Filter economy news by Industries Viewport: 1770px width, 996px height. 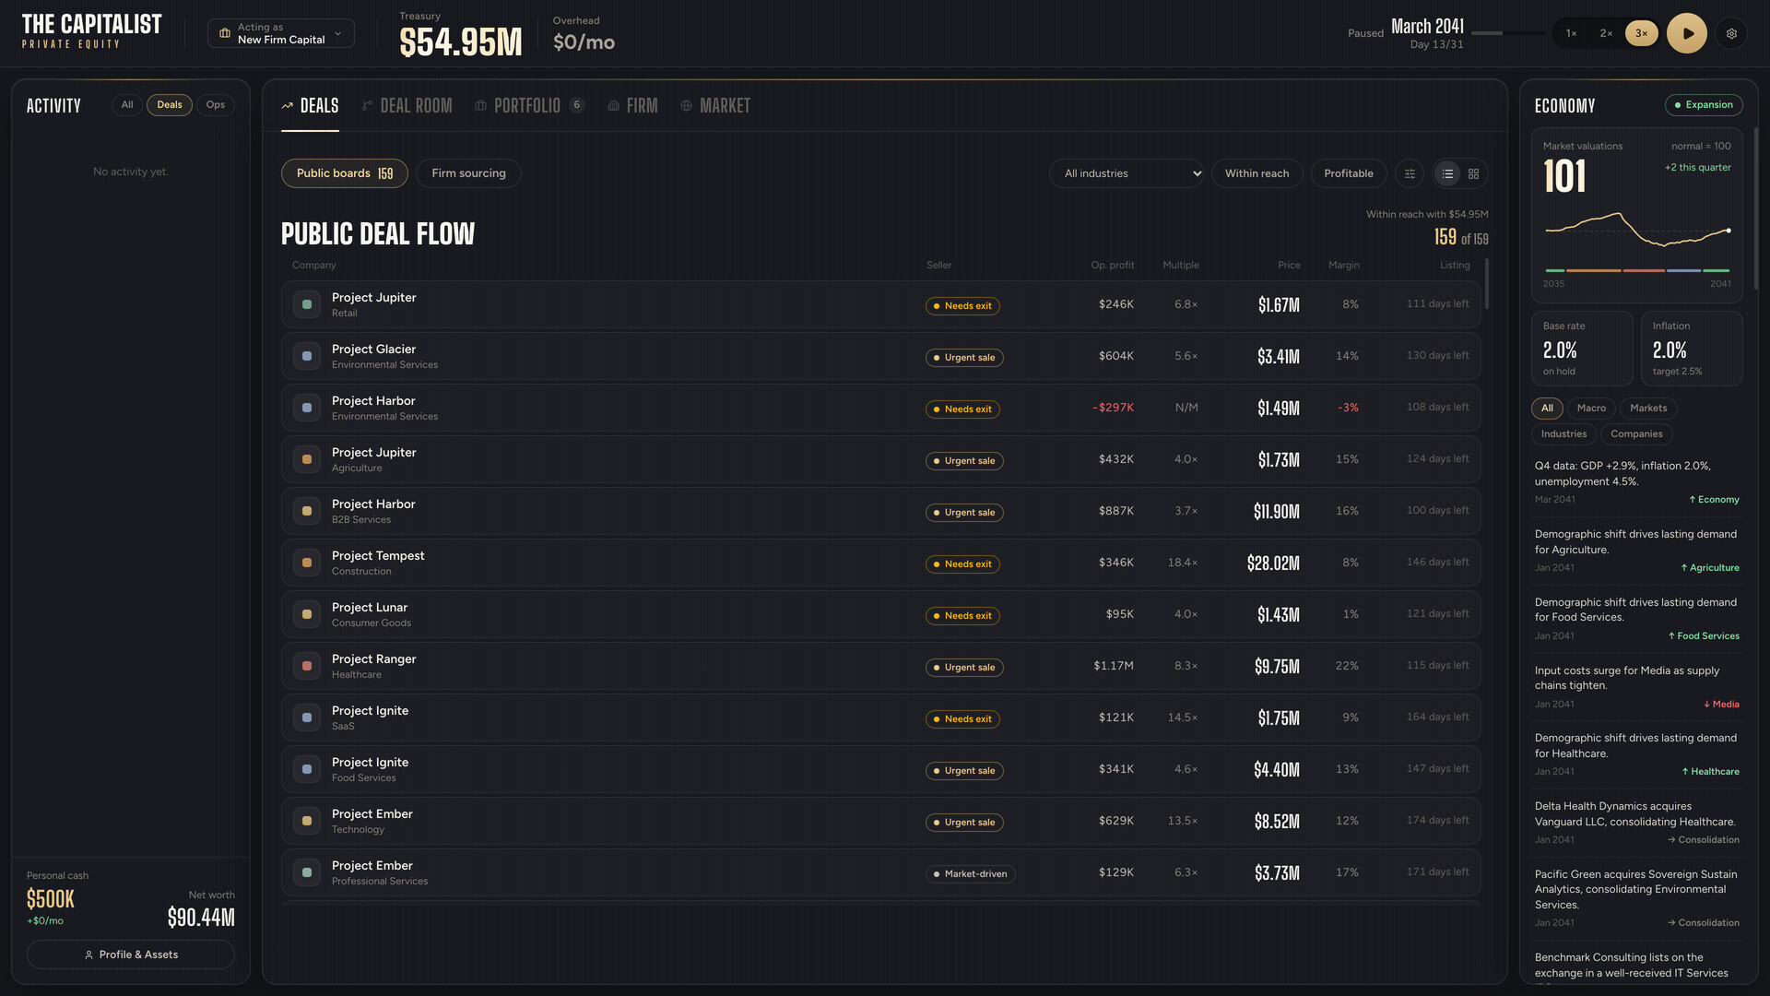pos(1563,434)
